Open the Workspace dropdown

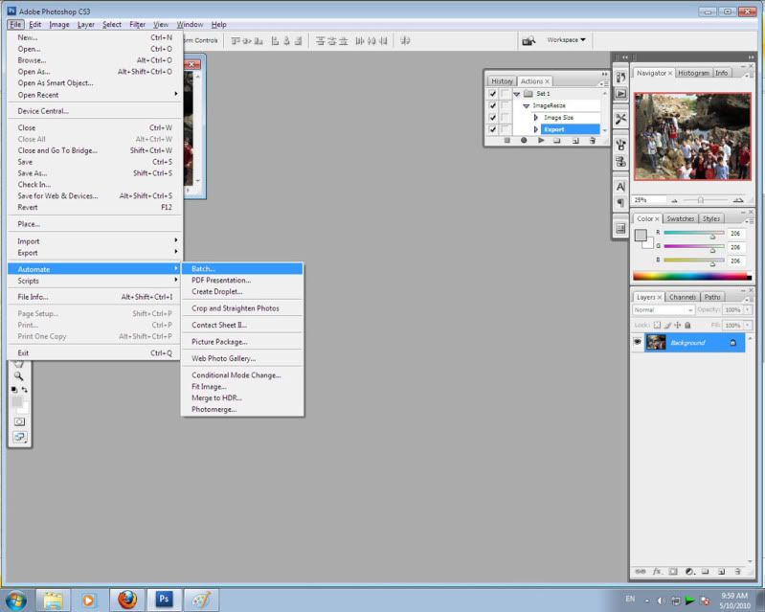566,40
